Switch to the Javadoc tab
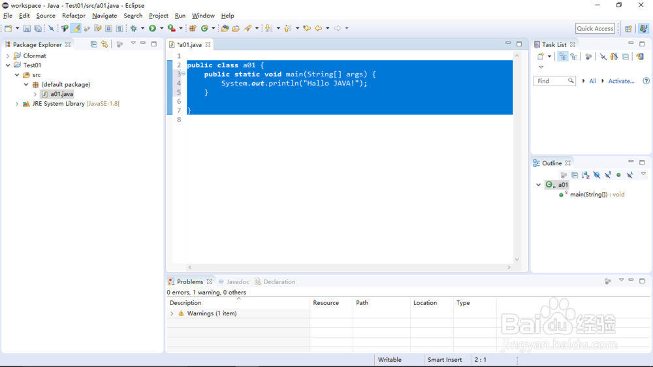The width and height of the screenshot is (653, 367). [234, 282]
